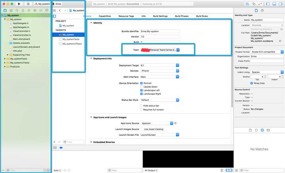The width and height of the screenshot is (285, 173).
Task: Show the File inspector
Action: click(256, 11)
